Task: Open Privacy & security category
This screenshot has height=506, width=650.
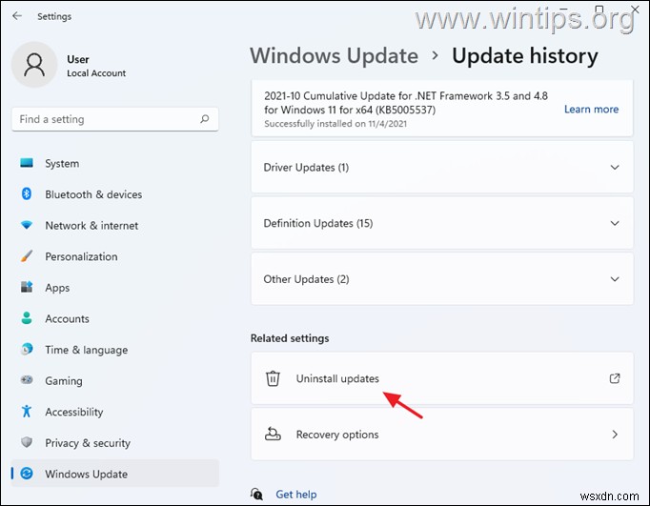Action: tap(114, 442)
